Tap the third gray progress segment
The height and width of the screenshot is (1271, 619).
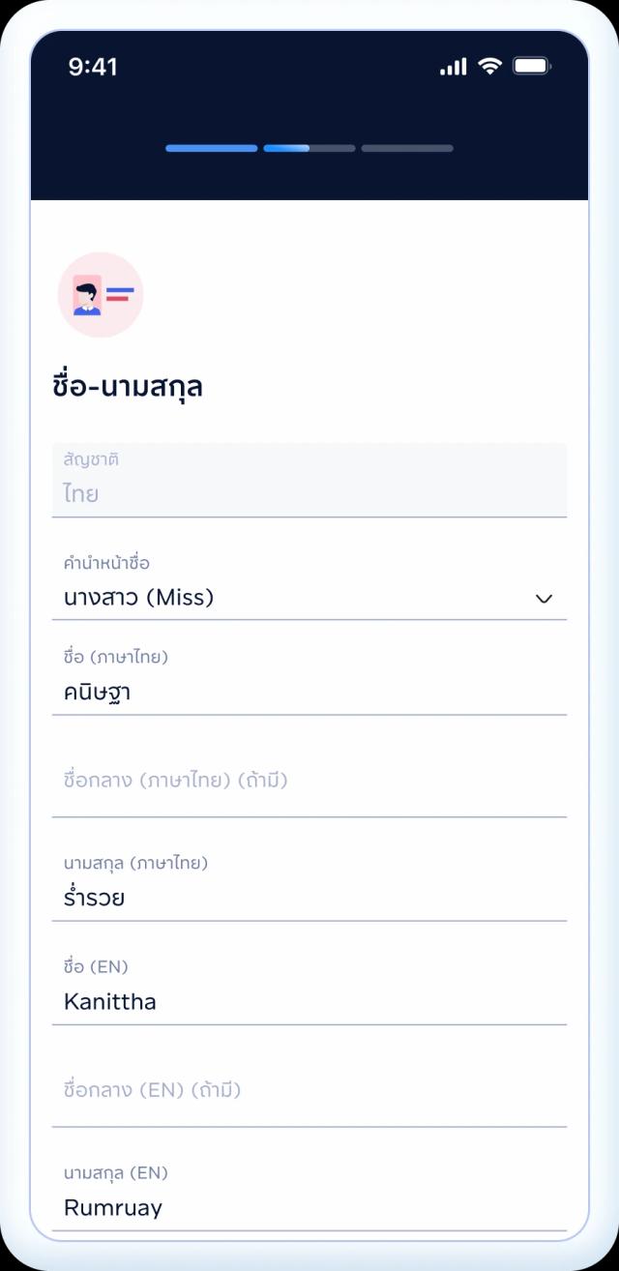tap(407, 148)
